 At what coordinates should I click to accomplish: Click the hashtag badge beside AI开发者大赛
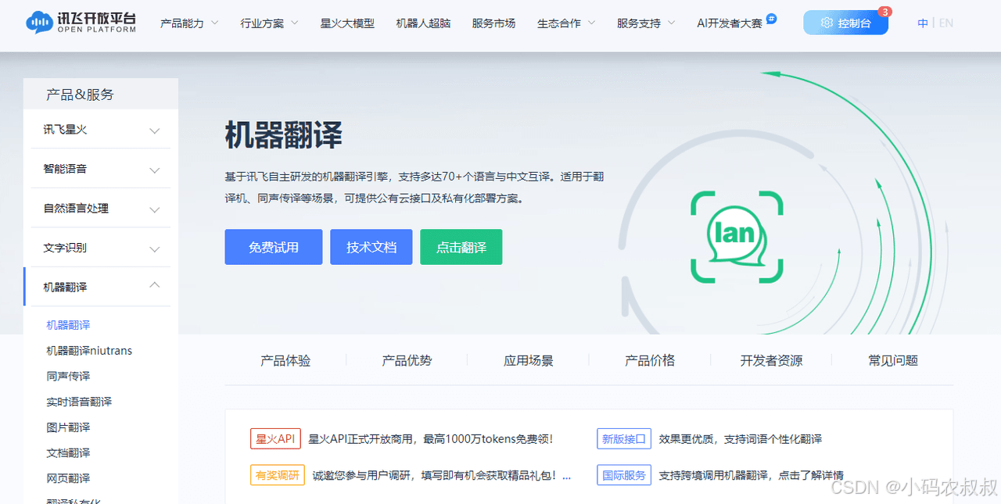[x=771, y=19]
